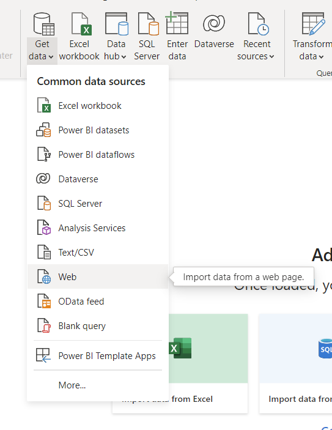Click the Excel workbook ribbon icon

(x=81, y=24)
